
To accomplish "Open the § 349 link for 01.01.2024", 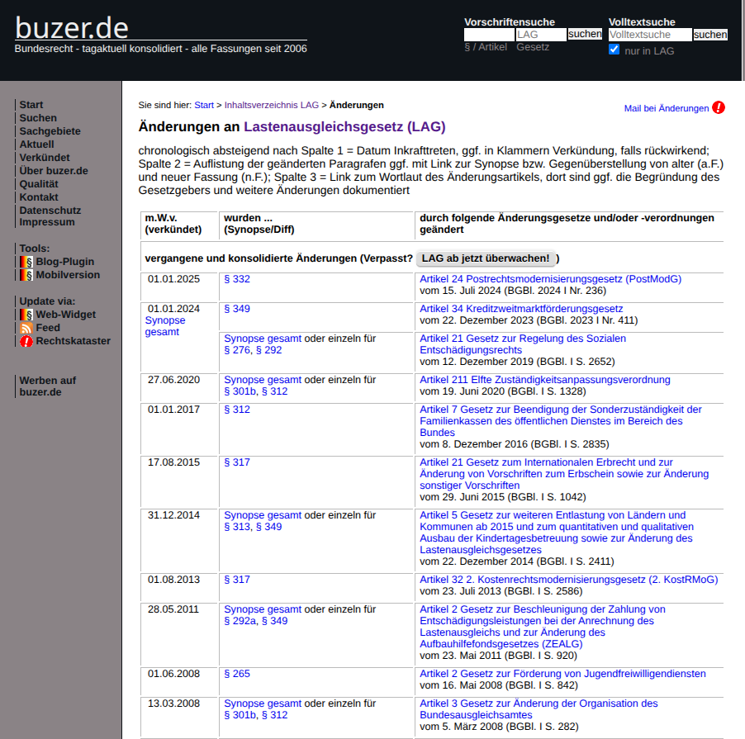I will (237, 309).
